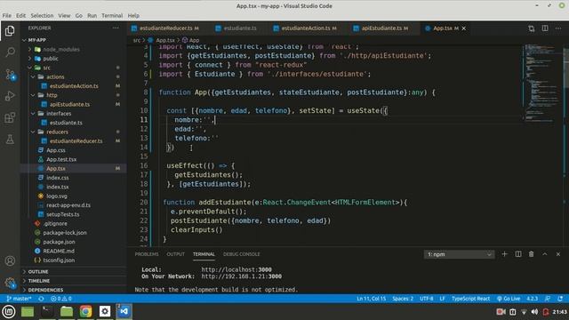Open the Source Control view
569x320 pixels.
[x=10, y=75]
